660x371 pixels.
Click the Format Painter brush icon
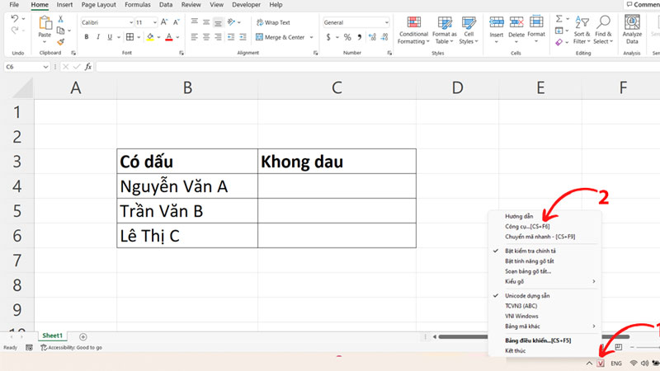click(x=60, y=42)
